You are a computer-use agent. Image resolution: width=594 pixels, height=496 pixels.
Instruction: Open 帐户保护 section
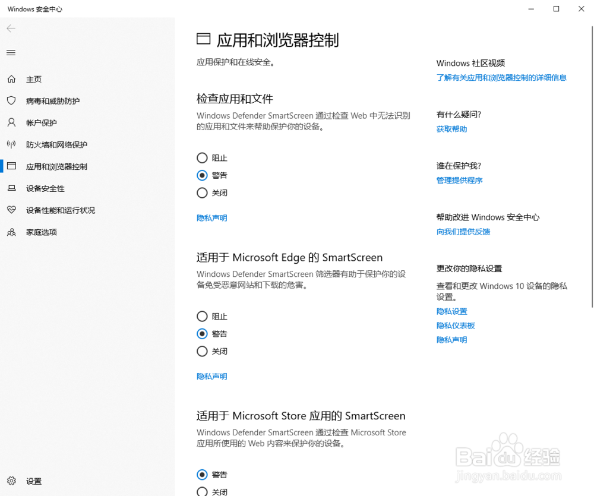click(42, 123)
